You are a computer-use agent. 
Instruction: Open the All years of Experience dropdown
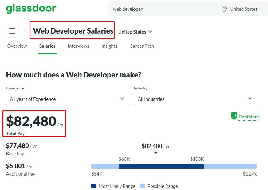click(x=68, y=99)
